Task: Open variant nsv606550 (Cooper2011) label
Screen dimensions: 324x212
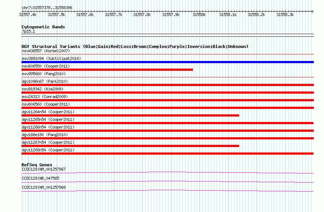Action: click(x=46, y=66)
